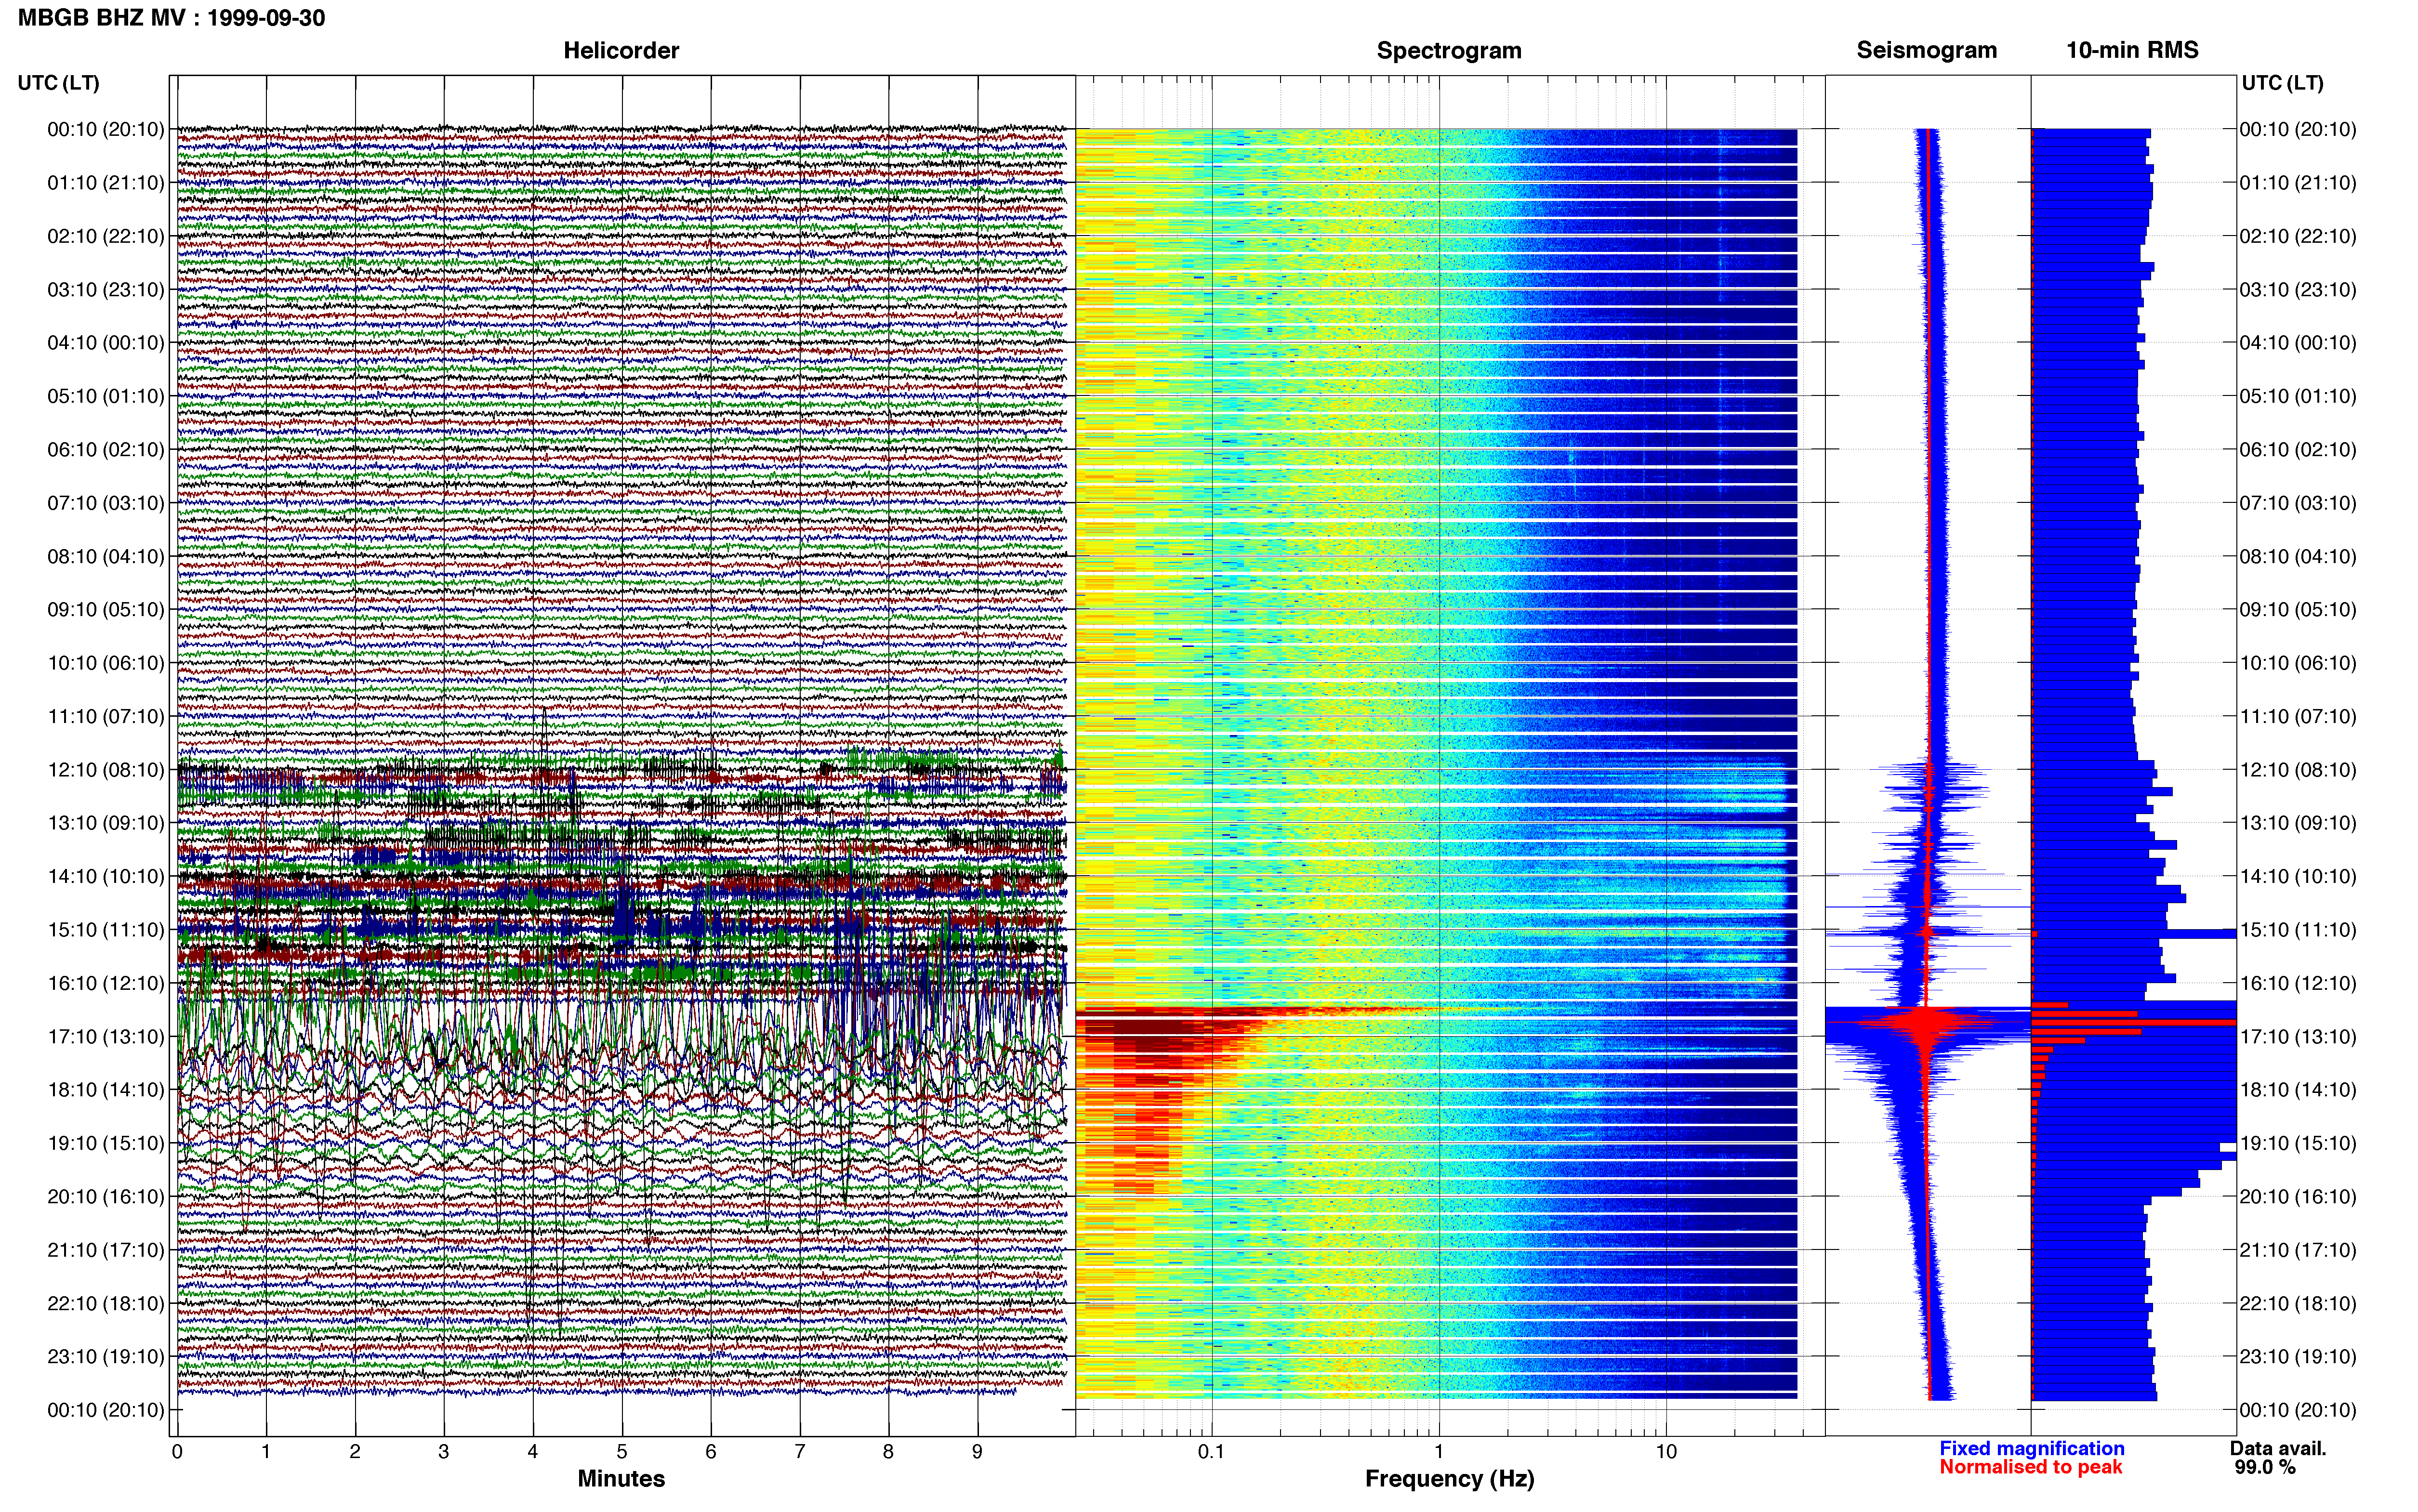Click '15:10 (11:10)' on the right time axis

(x=2298, y=930)
